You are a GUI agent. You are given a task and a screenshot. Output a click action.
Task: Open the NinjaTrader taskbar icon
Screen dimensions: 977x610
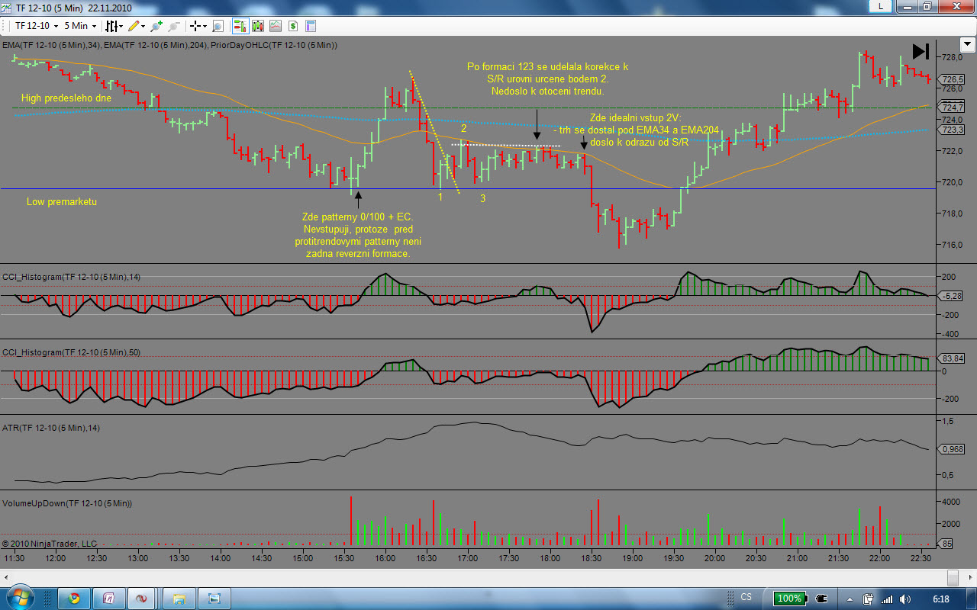tap(143, 599)
